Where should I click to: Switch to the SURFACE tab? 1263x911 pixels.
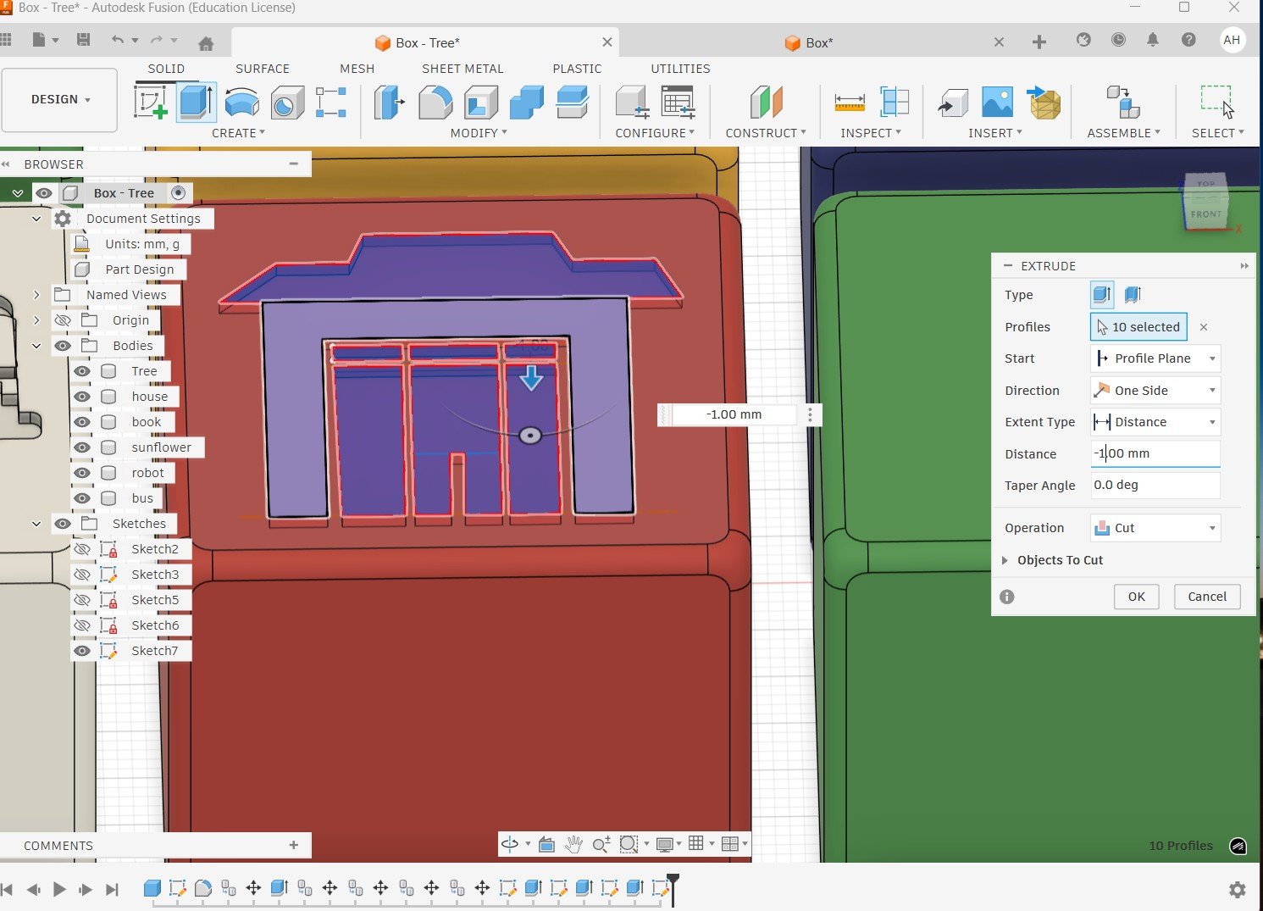(x=263, y=69)
